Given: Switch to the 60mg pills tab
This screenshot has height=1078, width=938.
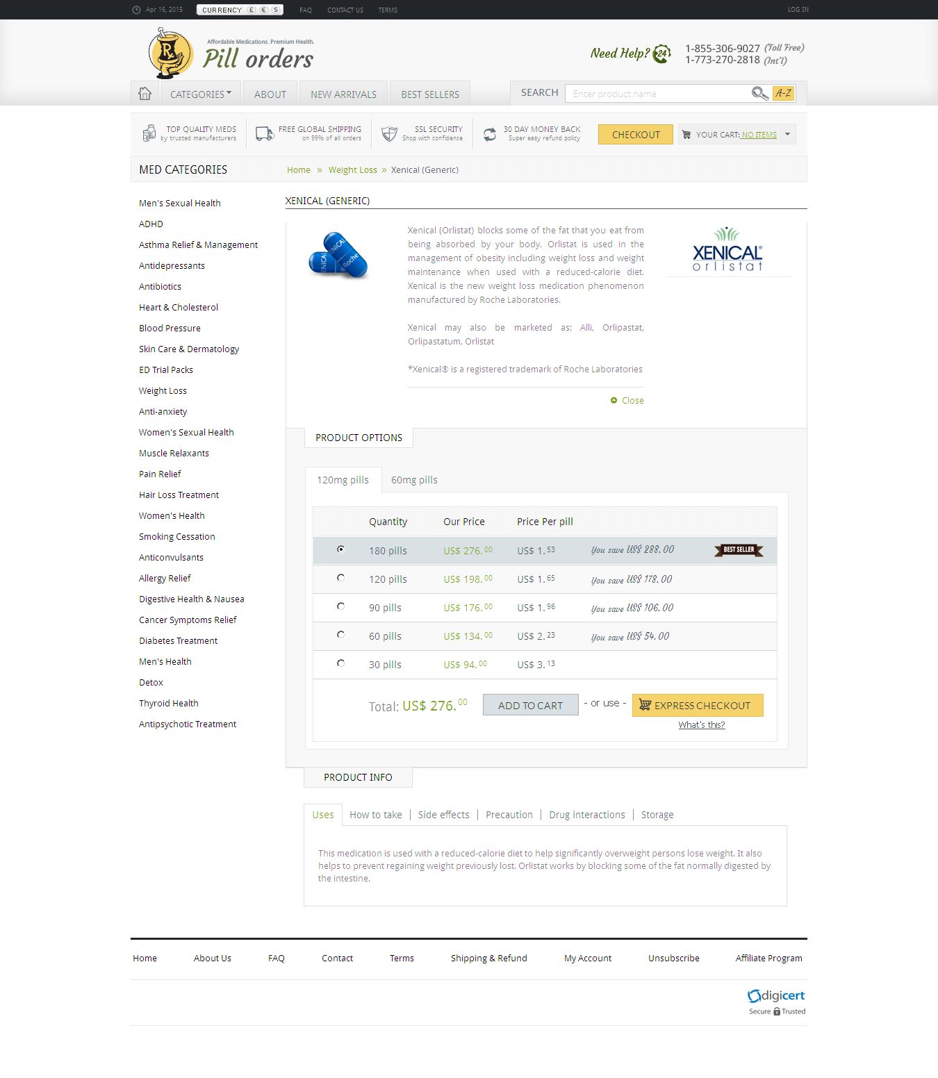Looking at the screenshot, I should coord(414,480).
